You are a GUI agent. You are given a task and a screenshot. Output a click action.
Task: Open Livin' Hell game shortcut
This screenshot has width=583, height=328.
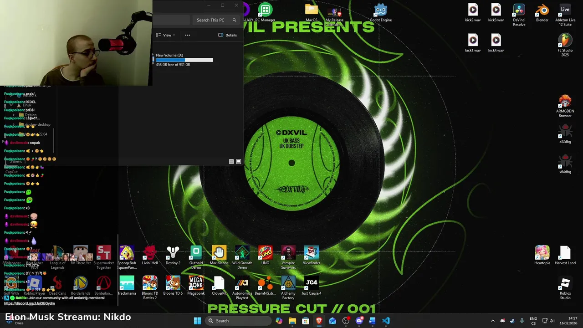tap(150, 256)
